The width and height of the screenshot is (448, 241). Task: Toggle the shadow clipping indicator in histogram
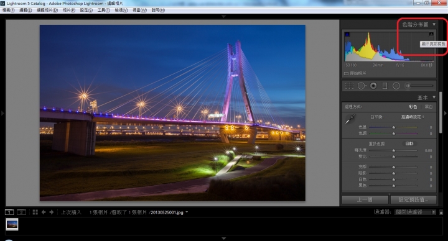point(347,35)
